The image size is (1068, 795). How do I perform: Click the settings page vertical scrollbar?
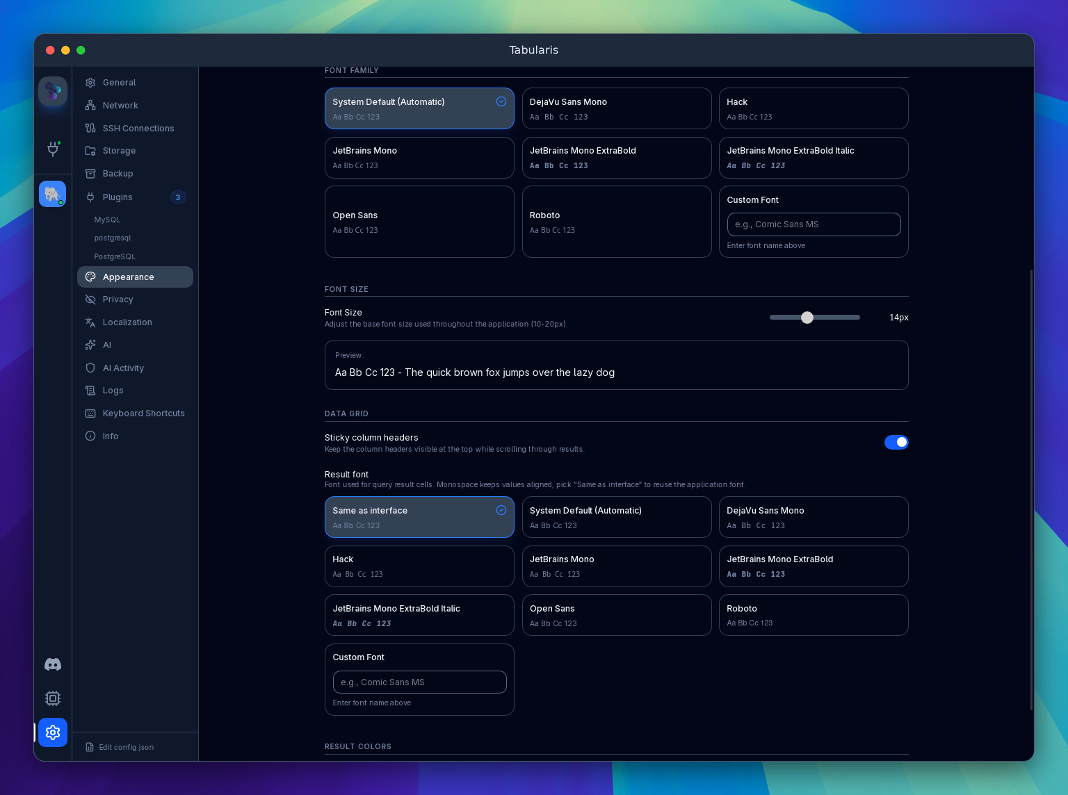coord(1031,490)
